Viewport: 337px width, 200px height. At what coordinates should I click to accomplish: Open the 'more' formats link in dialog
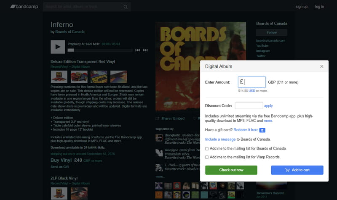point(268,121)
